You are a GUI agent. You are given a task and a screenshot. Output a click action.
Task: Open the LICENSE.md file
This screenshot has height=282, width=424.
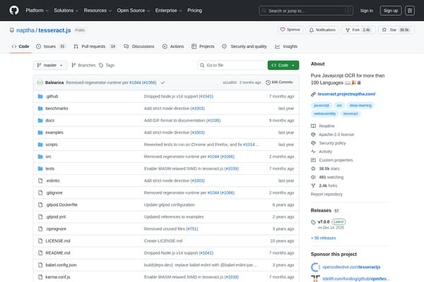click(x=58, y=241)
